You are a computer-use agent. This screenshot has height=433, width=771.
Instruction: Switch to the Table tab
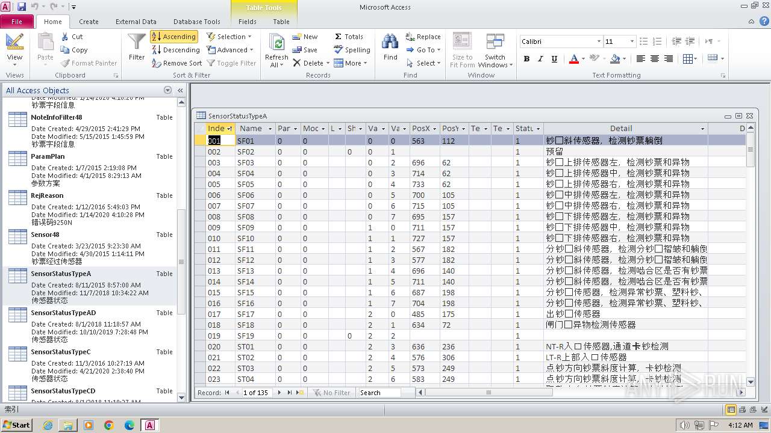click(x=281, y=22)
